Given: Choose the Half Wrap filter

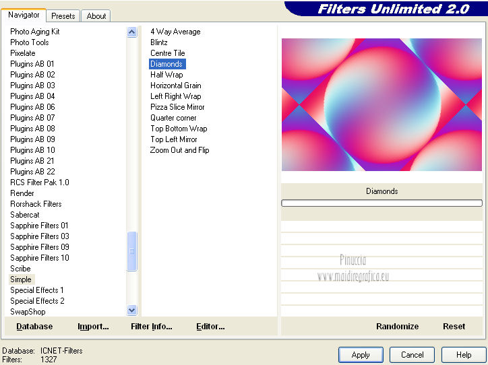Looking at the screenshot, I should [x=166, y=75].
